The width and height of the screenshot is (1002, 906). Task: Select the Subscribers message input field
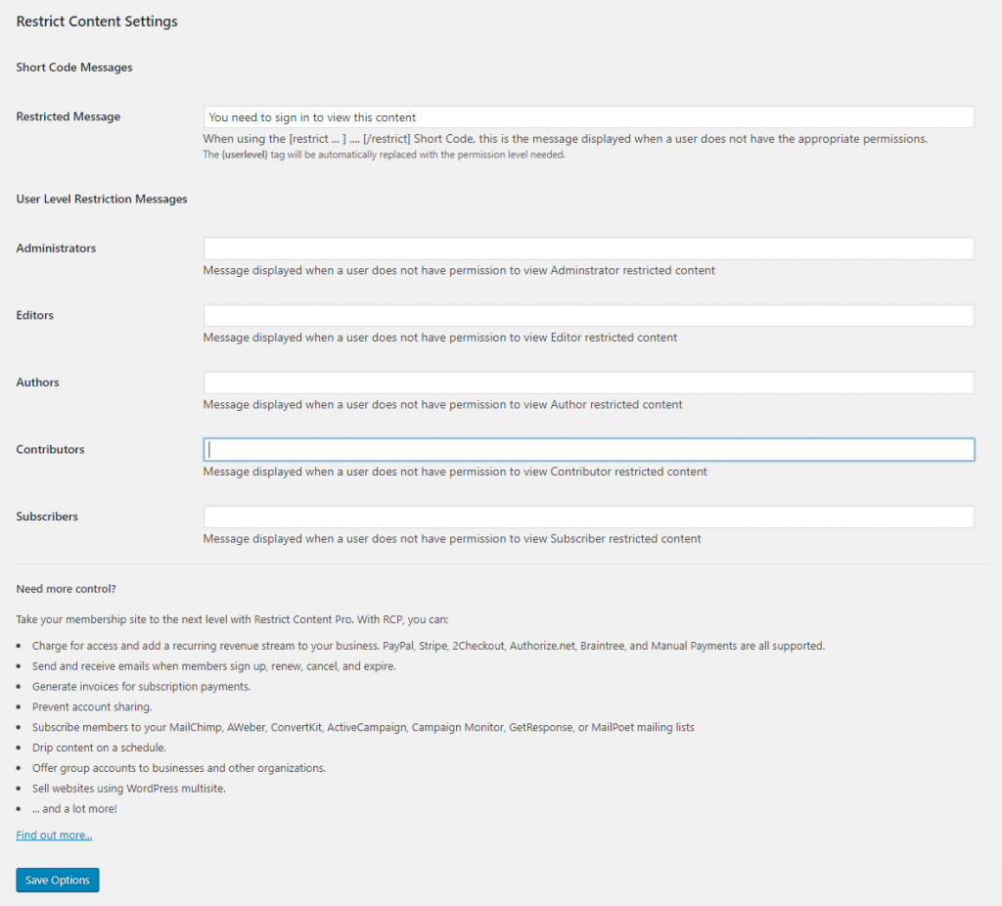click(x=587, y=516)
